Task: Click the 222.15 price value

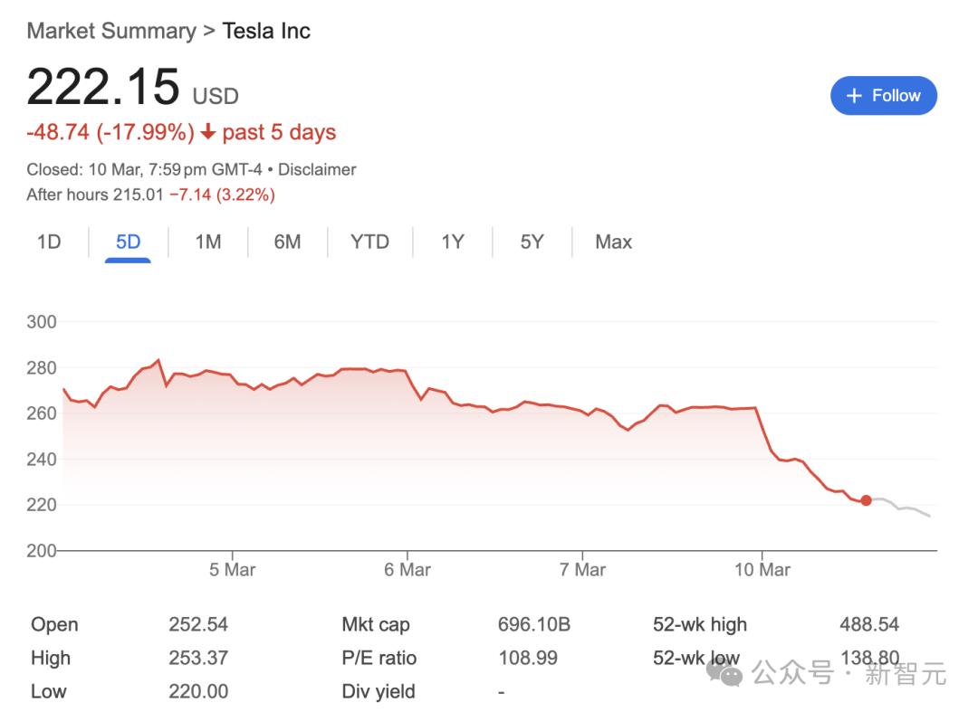Action: [x=103, y=87]
